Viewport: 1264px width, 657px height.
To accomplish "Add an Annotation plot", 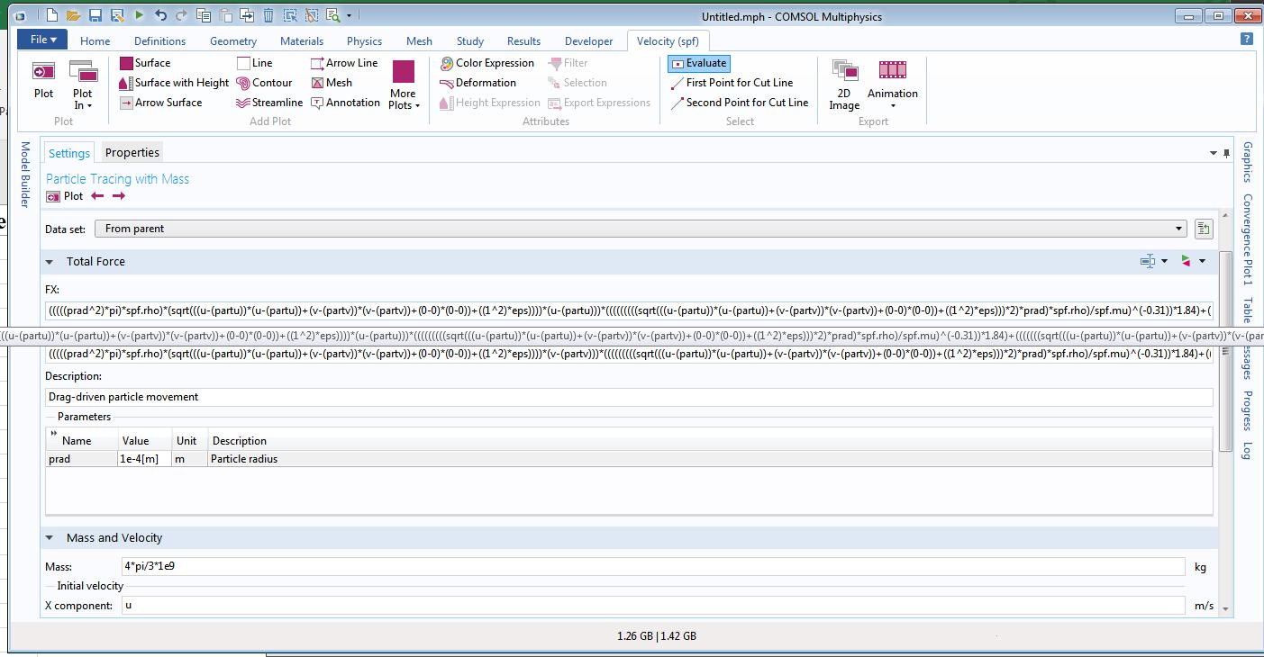I will coord(345,103).
